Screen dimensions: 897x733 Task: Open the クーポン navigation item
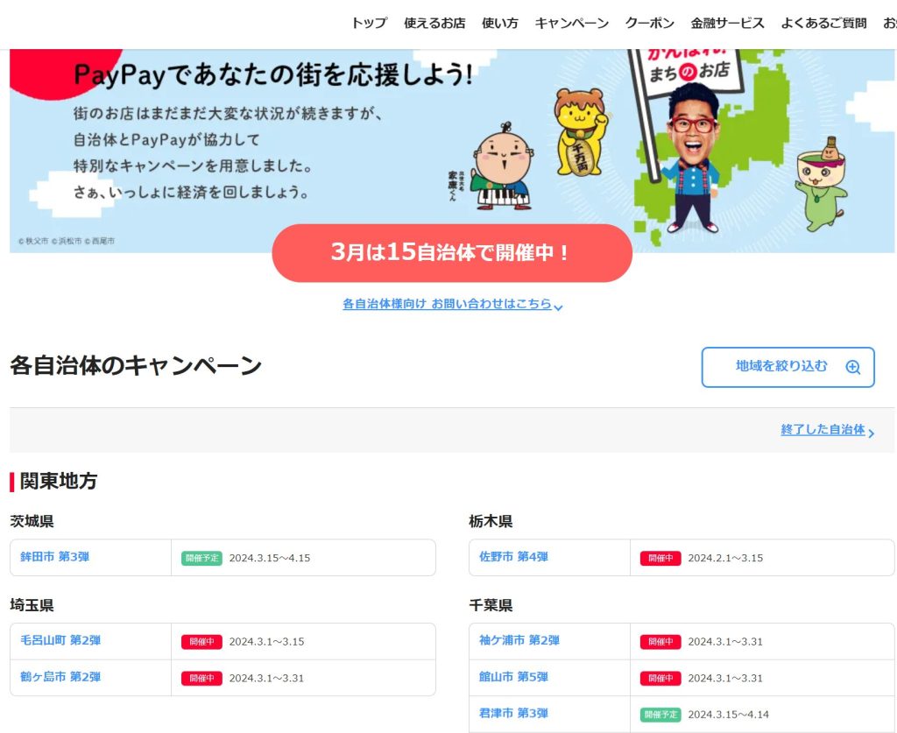649,23
